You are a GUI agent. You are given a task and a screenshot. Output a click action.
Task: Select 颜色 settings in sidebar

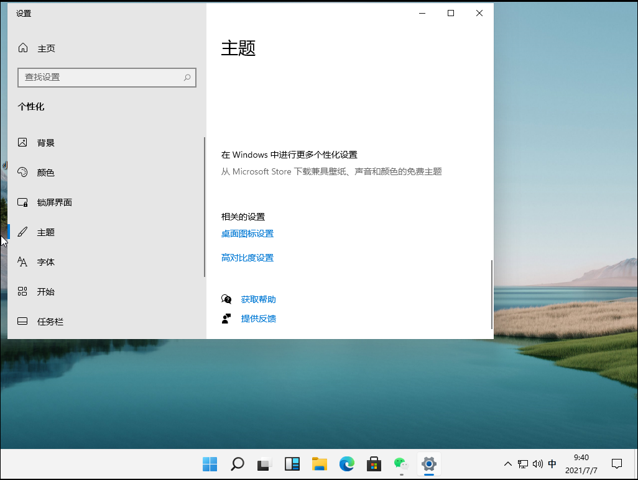pyautogui.click(x=47, y=172)
